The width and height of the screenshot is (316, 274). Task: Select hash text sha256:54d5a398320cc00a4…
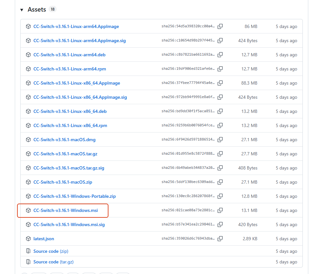click(x=188, y=26)
